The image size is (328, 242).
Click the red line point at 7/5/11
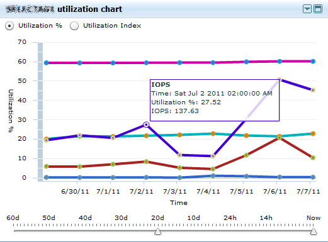pos(246,155)
